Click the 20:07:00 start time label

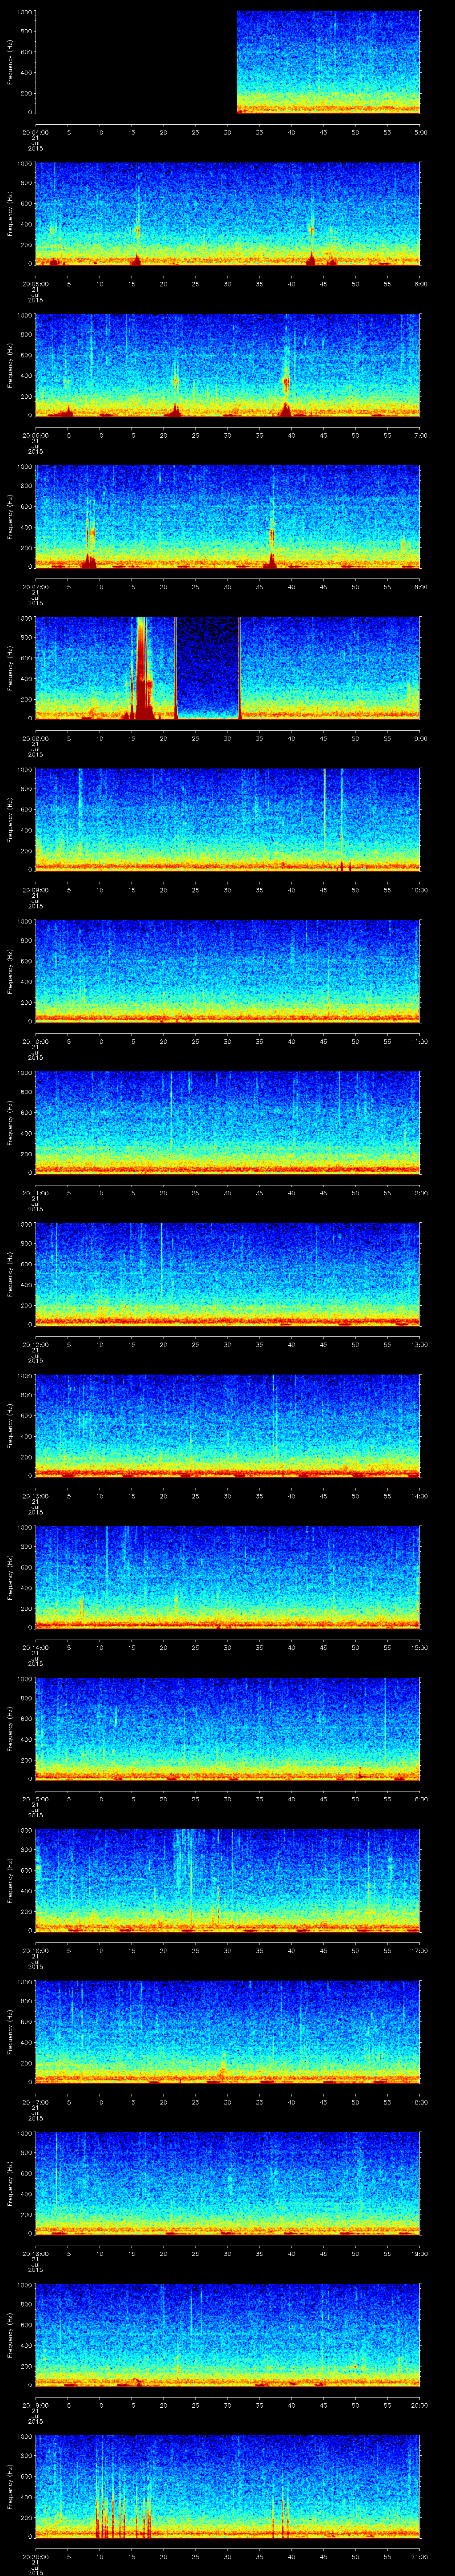(x=35, y=586)
